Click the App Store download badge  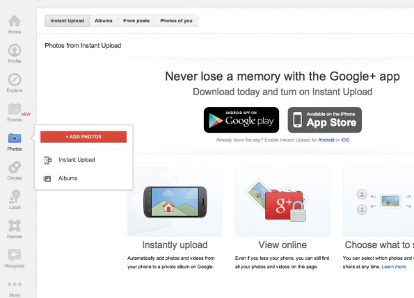tap(325, 120)
